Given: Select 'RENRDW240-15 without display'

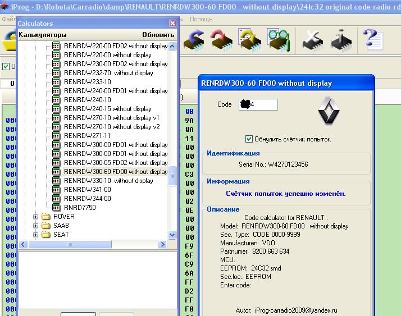Looking at the screenshot, I should [x=108, y=109].
